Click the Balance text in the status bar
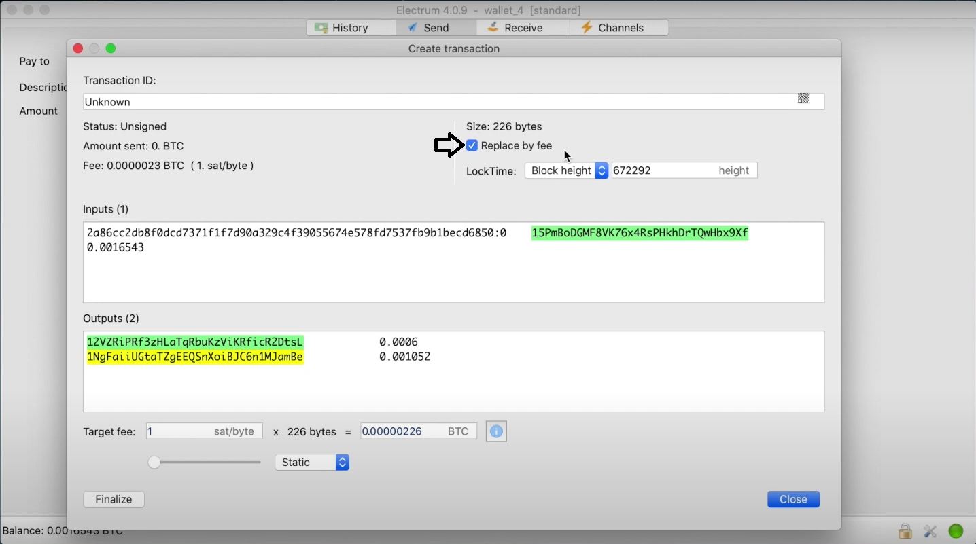The image size is (976, 544). [x=63, y=530]
